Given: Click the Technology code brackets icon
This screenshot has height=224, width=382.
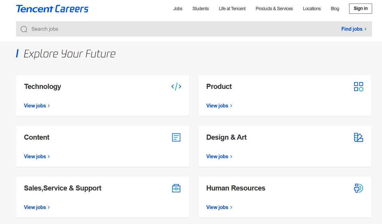Looking at the screenshot, I should coord(176,87).
